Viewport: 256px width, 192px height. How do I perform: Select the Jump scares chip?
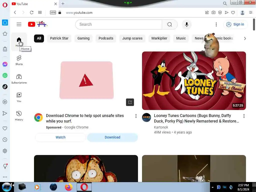pyautogui.click(x=132, y=38)
